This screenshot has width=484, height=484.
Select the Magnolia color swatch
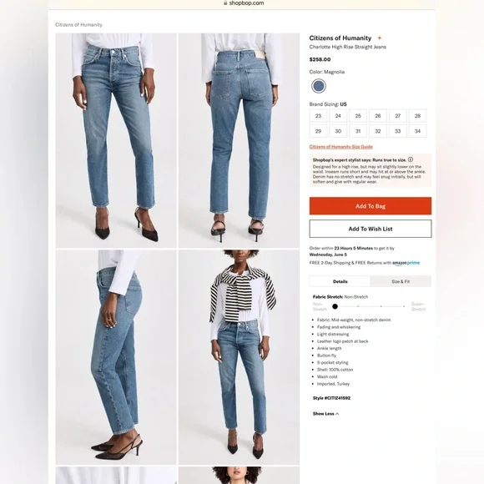[x=319, y=86]
